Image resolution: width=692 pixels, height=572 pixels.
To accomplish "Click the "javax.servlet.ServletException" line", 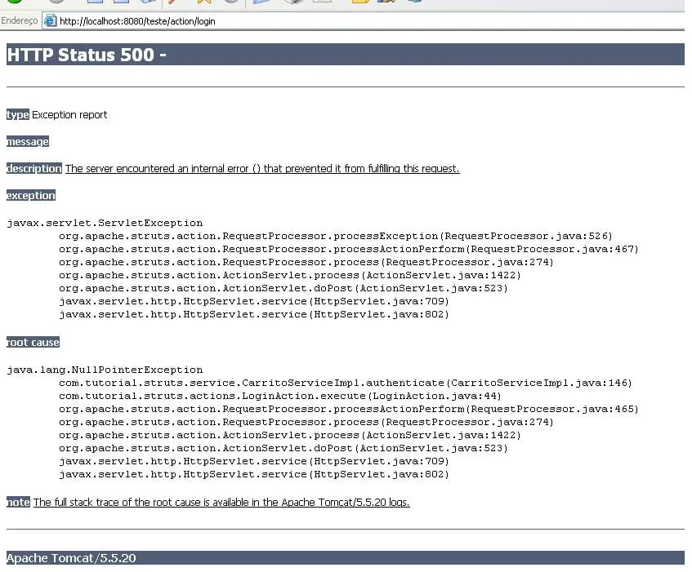I will [105, 223].
